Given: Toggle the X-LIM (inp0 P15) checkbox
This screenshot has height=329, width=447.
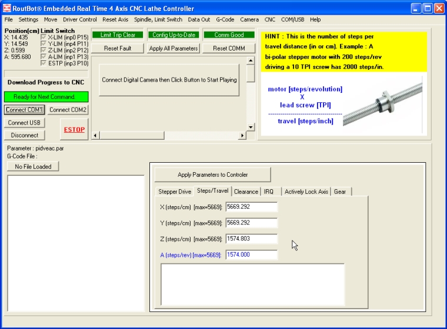Looking at the screenshot, I should 44,38.
